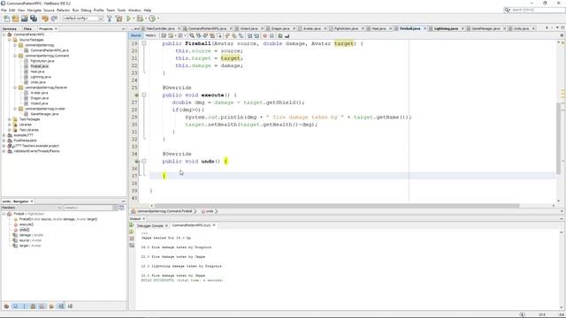Open the Debug menu
This screenshot has width=566, height=318.
[x=86, y=10]
